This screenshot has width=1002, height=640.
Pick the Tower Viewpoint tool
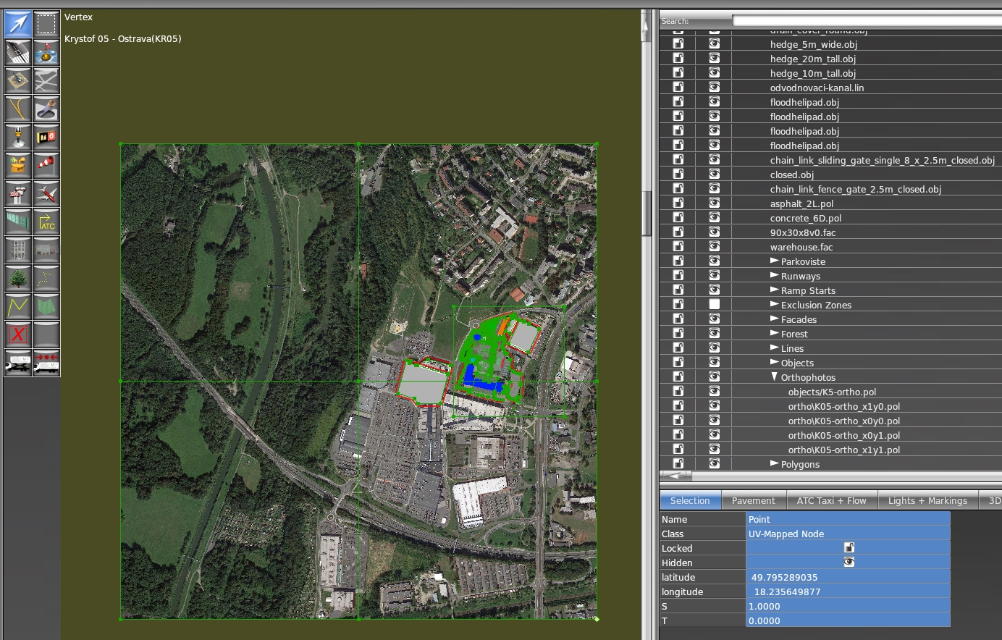pyautogui.click(x=17, y=193)
